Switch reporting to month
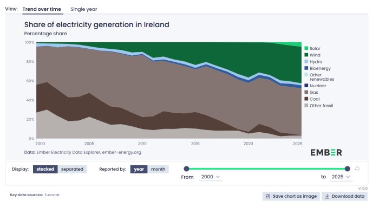The height and width of the screenshot is (207, 379). (158, 169)
